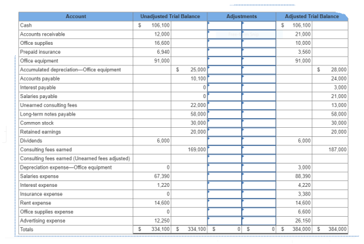Select Retained earnings debit adjustment field
Viewport: 364px width, 244px height.
224,132
